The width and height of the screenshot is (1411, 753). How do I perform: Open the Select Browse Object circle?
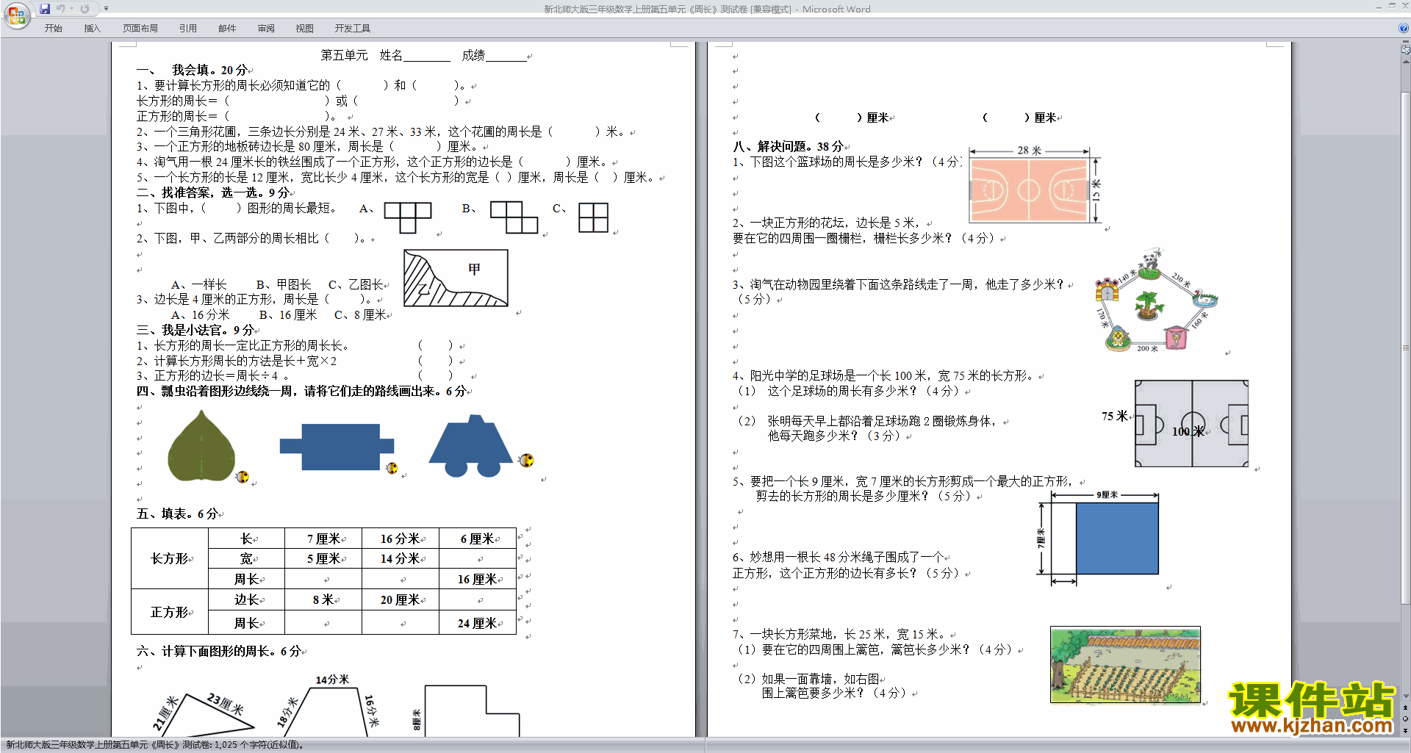pyautogui.click(x=1406, y=719)
